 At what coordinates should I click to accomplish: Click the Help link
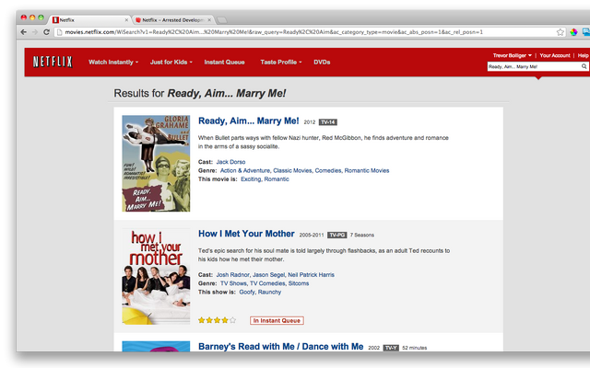[583, 55]
